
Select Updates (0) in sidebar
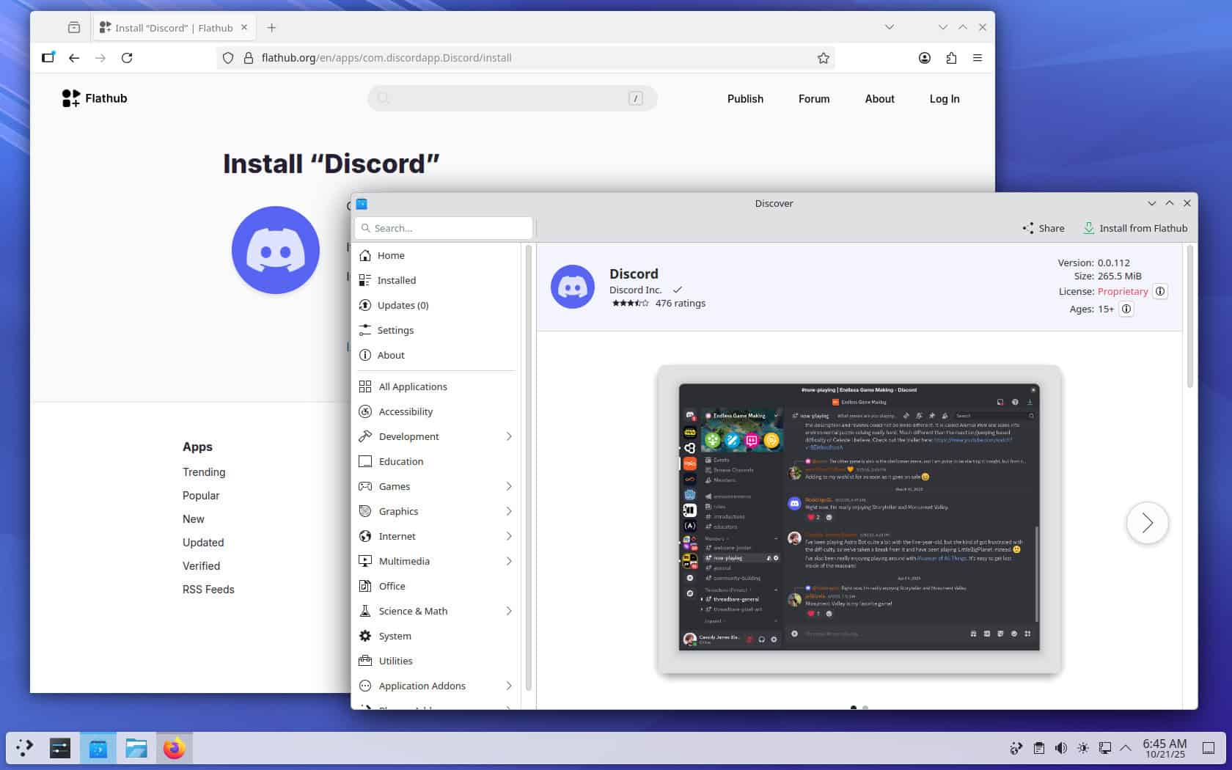[403, 305]
